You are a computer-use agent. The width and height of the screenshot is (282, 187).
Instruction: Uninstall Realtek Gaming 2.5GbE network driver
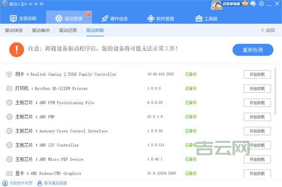pos(257,74)
